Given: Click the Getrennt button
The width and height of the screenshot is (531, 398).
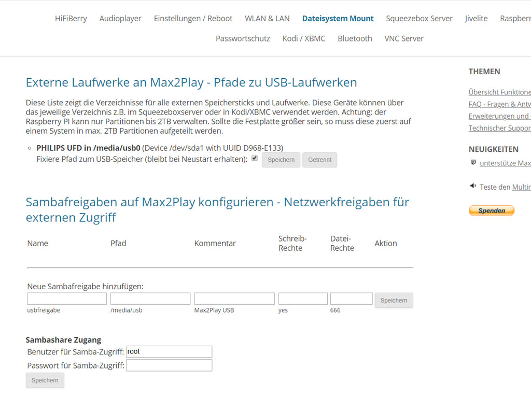Looking at the screenshot, I should click(x=319, y=160).
